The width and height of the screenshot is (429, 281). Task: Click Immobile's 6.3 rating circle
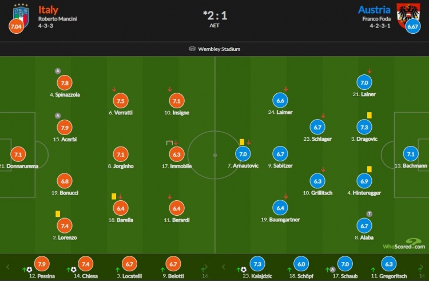click(177, 155)
